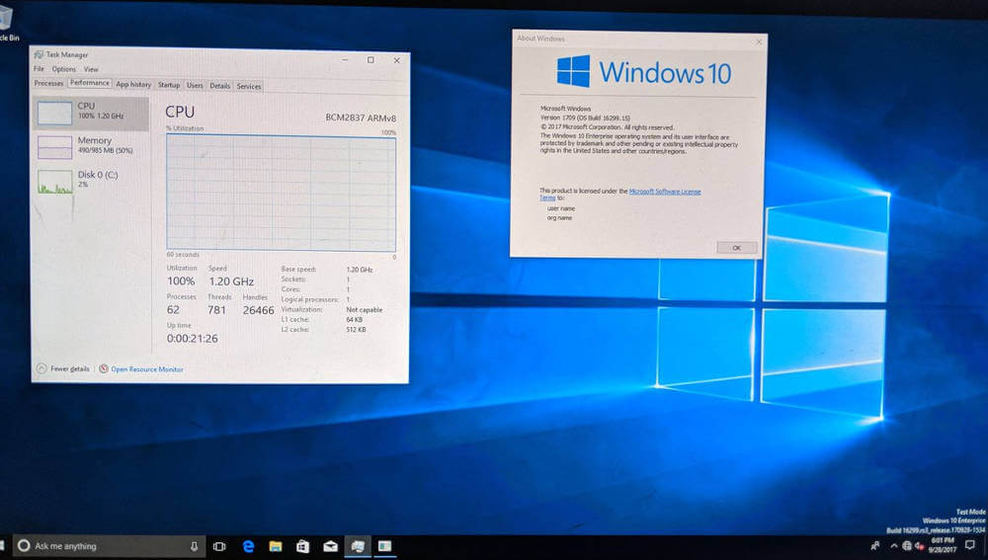Show hidden system tray icons

click(x=892, y=545)
